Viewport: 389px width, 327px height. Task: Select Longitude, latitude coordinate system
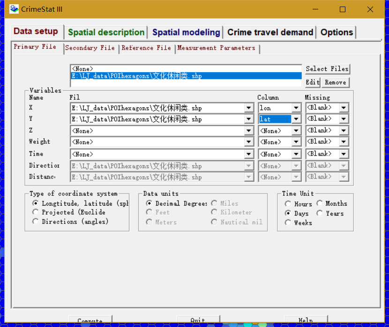pos(36,203)
